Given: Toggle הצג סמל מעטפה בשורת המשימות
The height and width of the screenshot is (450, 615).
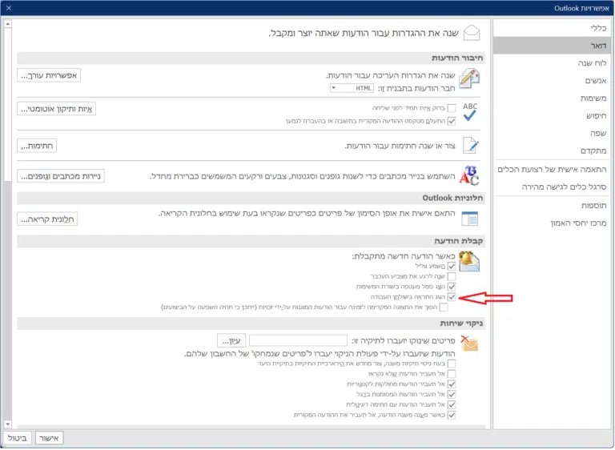Looking at the screenshot, I should click(452, 287).
